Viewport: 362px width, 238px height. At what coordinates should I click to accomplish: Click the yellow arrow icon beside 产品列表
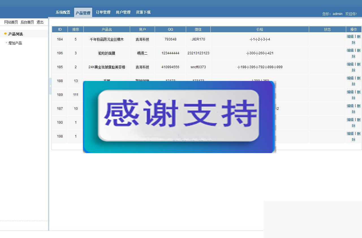click(x=5, y=34)
